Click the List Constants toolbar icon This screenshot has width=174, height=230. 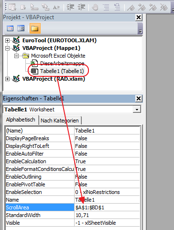coord(23,7)
